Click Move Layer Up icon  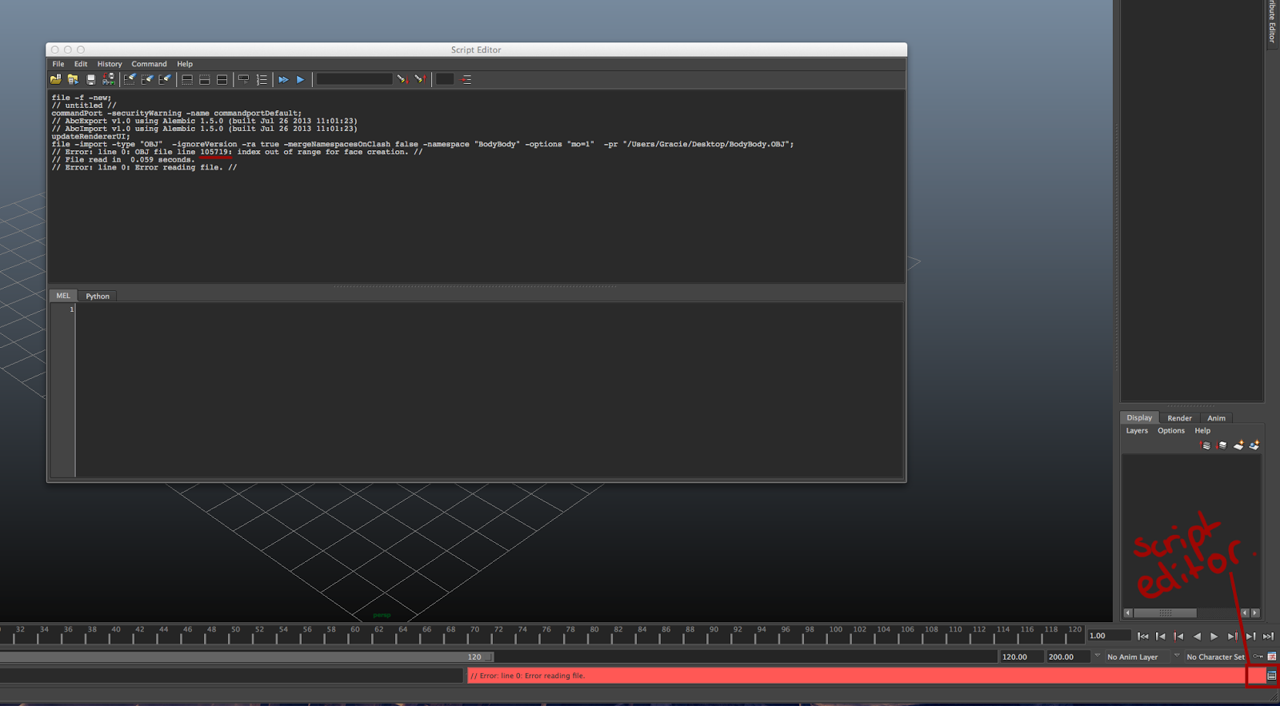(x=1206, y=445)
